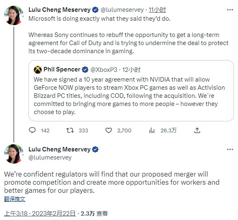Click the retweet icon with 333
The height and width of the screenshot is (220, 238).
(70, 130)
